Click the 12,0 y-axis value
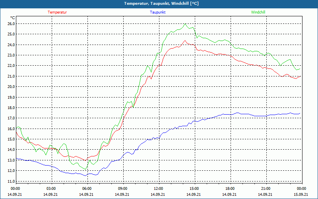The image size is (318, 199). pos(12,171)
